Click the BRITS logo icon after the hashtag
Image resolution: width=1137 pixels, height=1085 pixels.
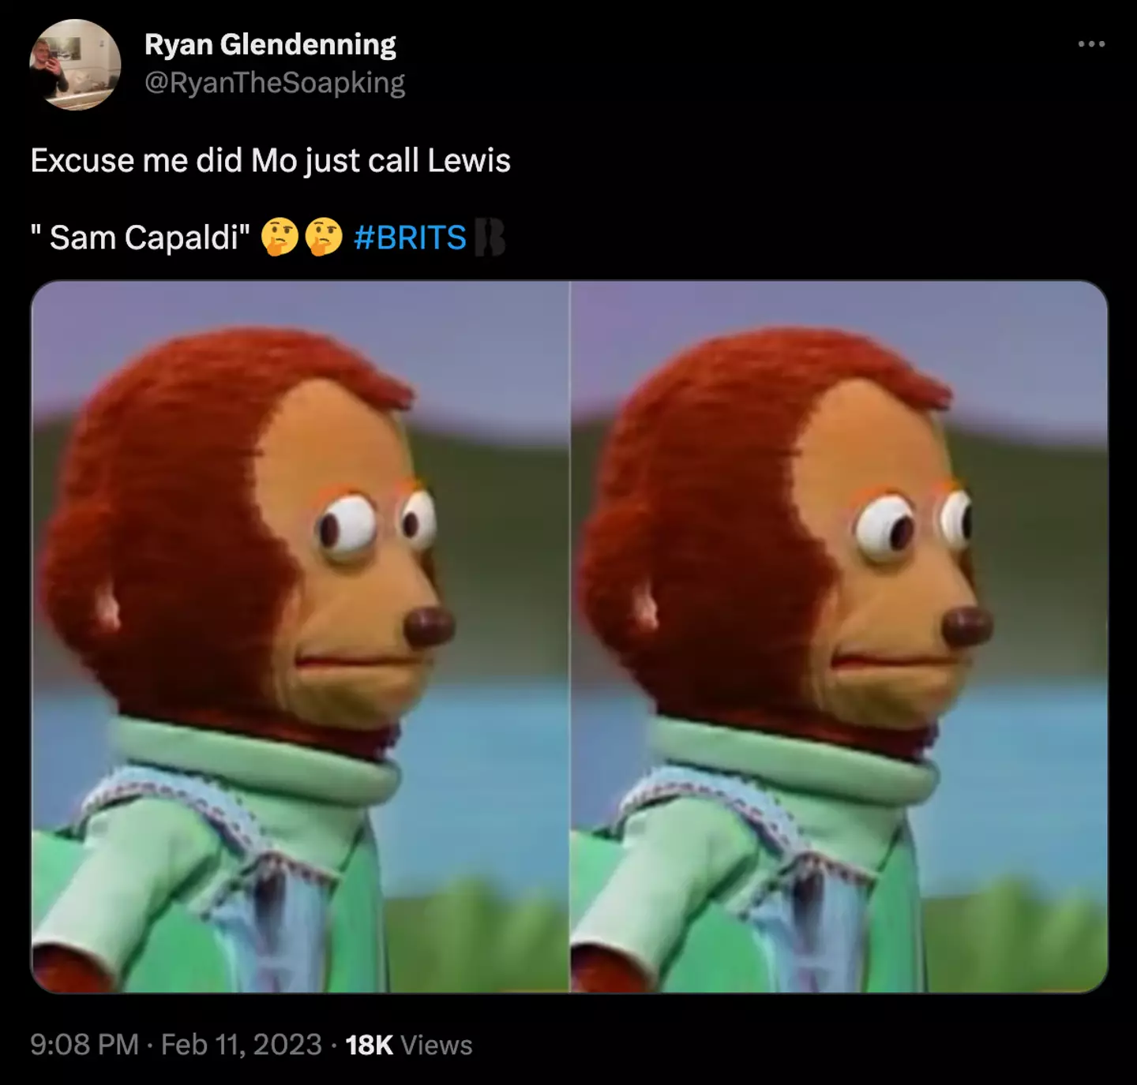point(490,238)
